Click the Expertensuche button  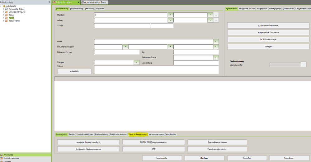point(162,158)
